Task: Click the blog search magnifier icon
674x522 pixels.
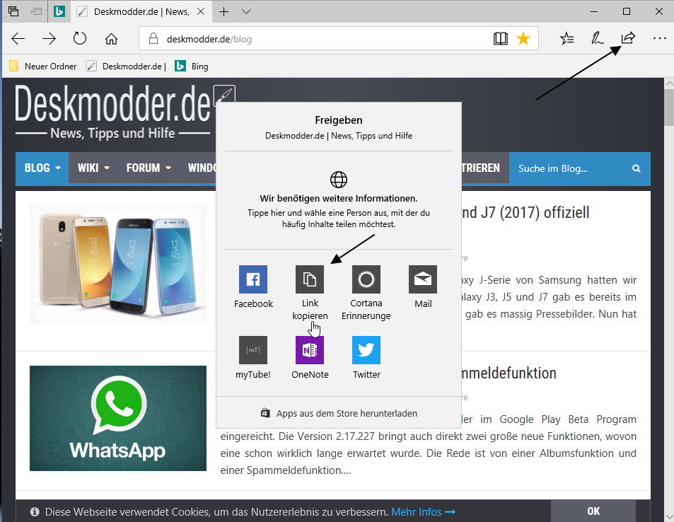Action: [637, 168]
